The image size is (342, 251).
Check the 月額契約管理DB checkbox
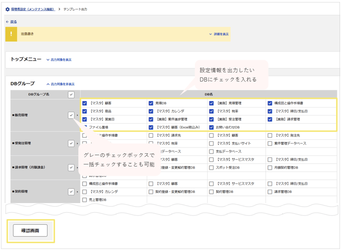270,168
